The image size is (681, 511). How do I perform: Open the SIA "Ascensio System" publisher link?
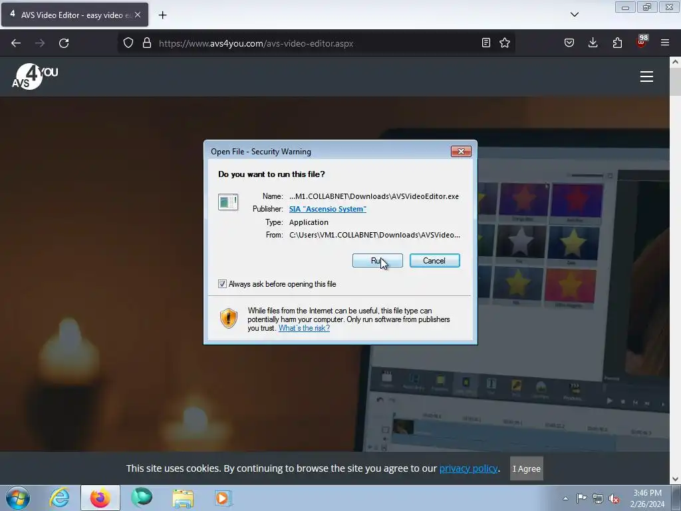click(x=327, y=209)
